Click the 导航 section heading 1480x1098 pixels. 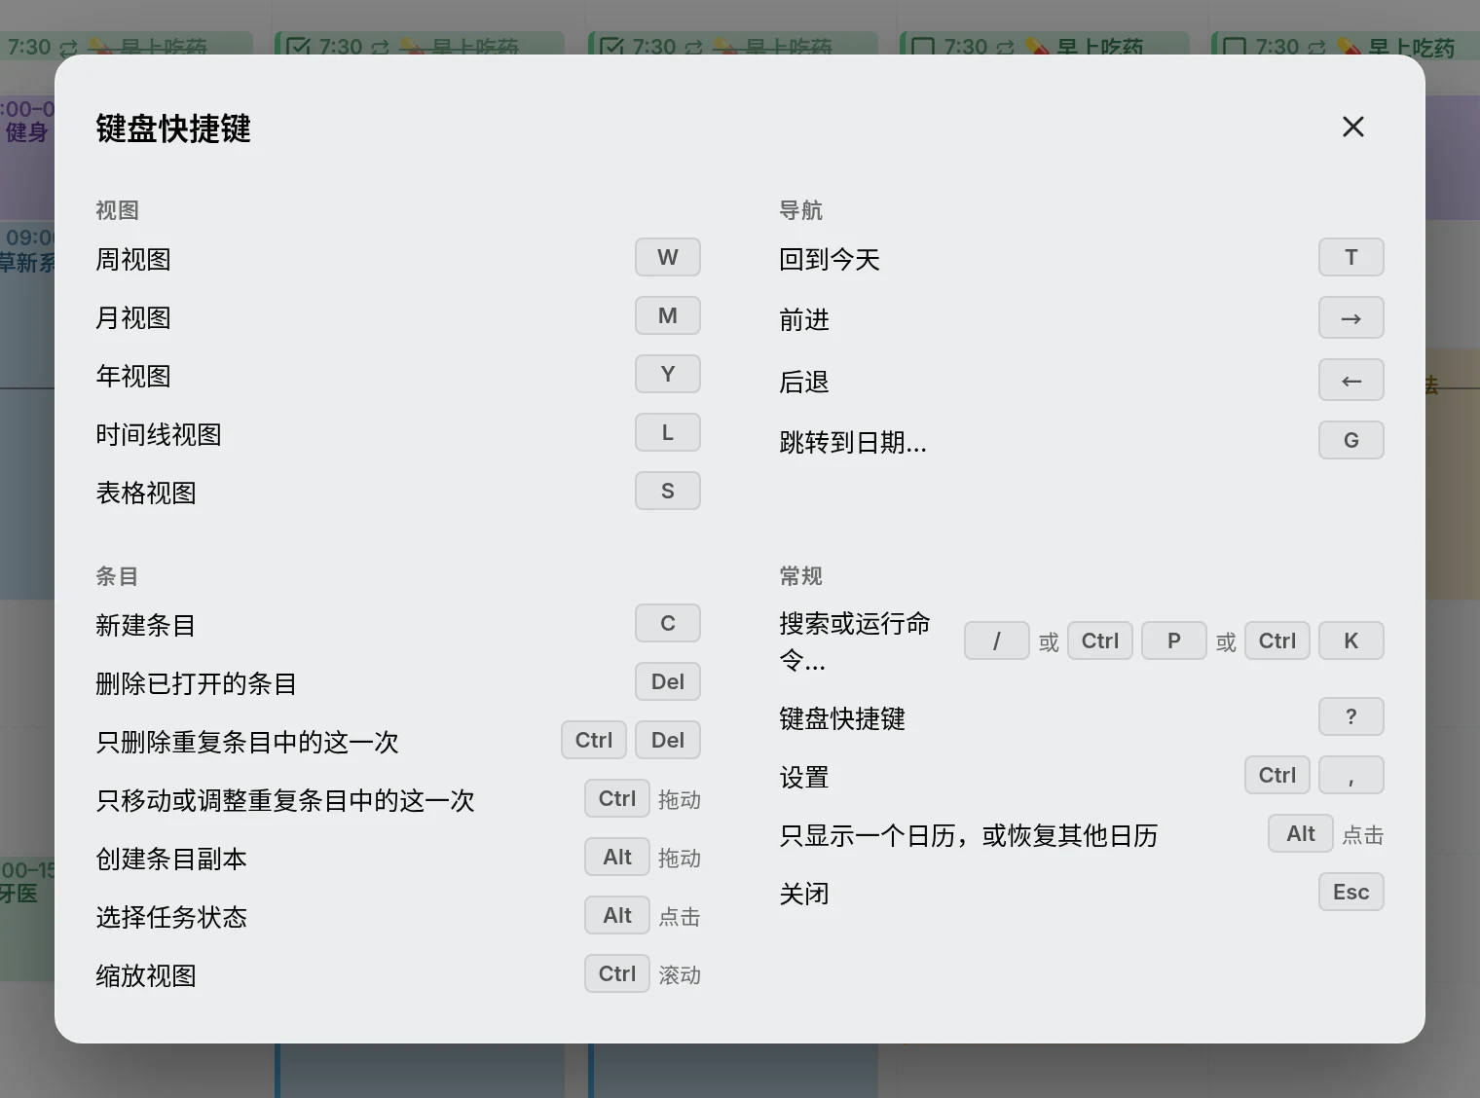[x=800, y=210]
